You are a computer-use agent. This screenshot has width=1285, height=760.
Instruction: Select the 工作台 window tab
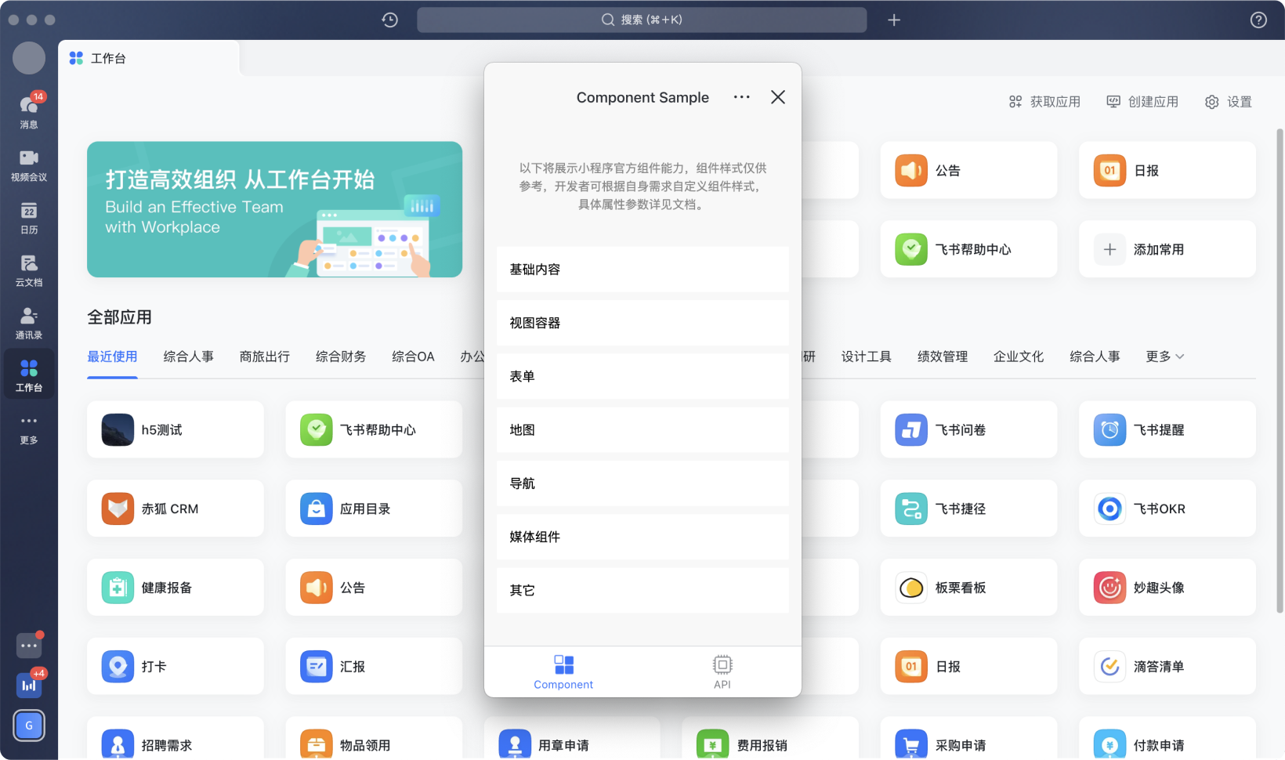tap(149, 58)
